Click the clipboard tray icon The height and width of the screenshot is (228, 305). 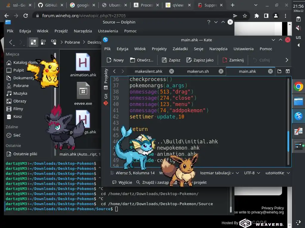pyautogui.click(x=298, y=19)
